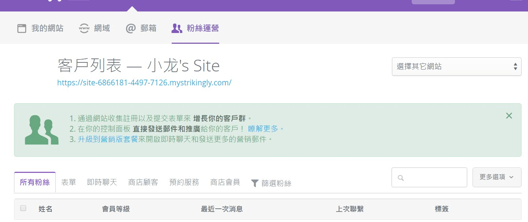528x222 pixels.
Task: Expand the 更多選項 menu
Action: [x=496, y=177]
